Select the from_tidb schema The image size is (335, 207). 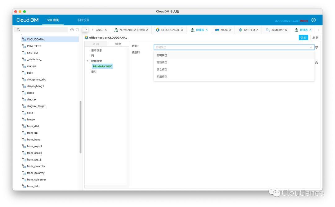click(33, 186)
